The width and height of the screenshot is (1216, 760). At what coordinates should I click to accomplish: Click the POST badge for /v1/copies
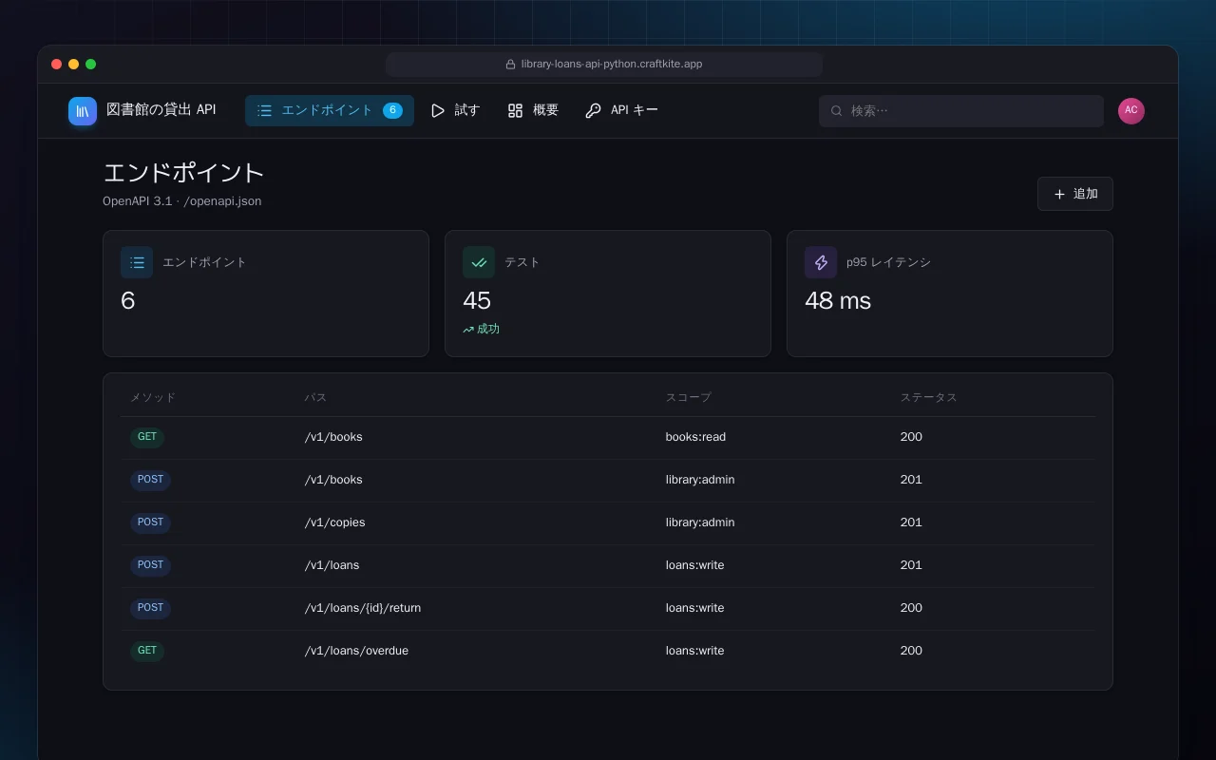(x=150, y=523)
